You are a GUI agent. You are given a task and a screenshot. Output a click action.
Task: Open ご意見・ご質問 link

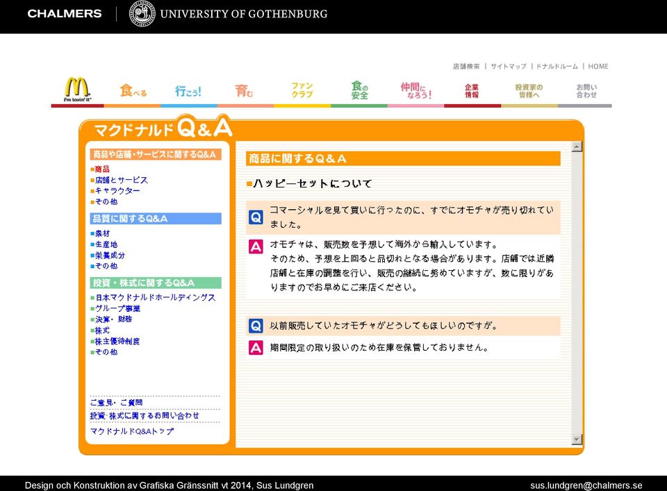pos(116,403)
